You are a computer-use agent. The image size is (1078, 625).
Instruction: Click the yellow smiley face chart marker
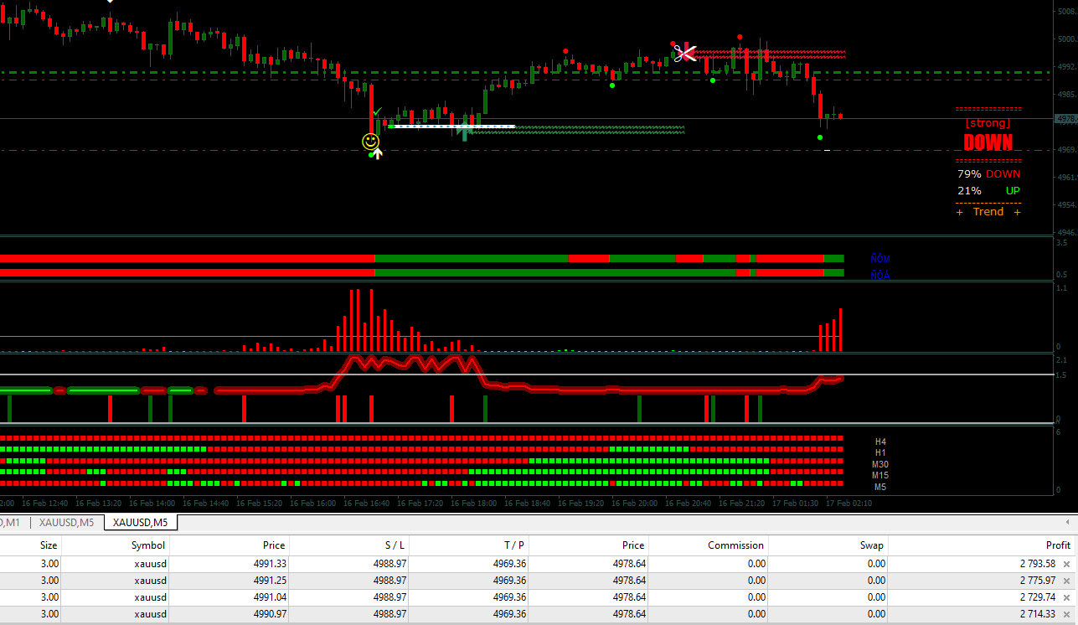370,141
